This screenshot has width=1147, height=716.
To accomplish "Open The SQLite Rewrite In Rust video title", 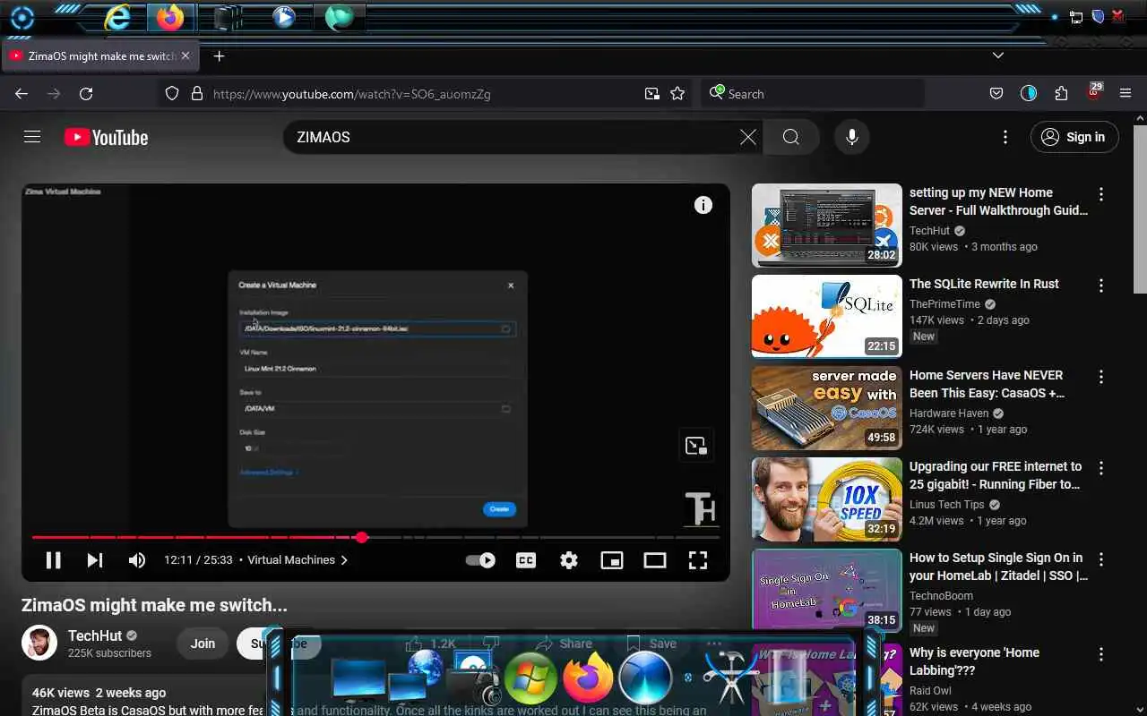I will click(984, 284).
